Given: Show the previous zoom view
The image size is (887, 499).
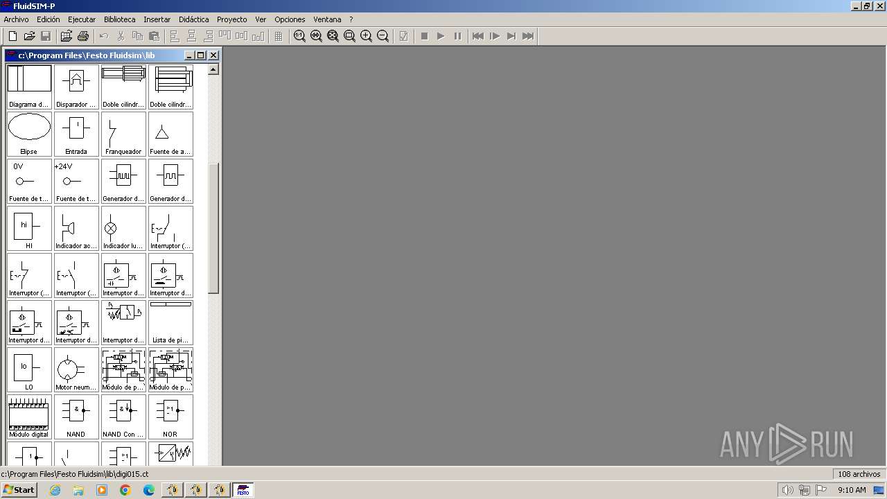Looking at the screenshot, I should [316, 36].
